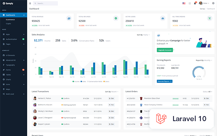
Task: Click the Maps pin icon in sidebar
Action: click(x=4, y=89)
